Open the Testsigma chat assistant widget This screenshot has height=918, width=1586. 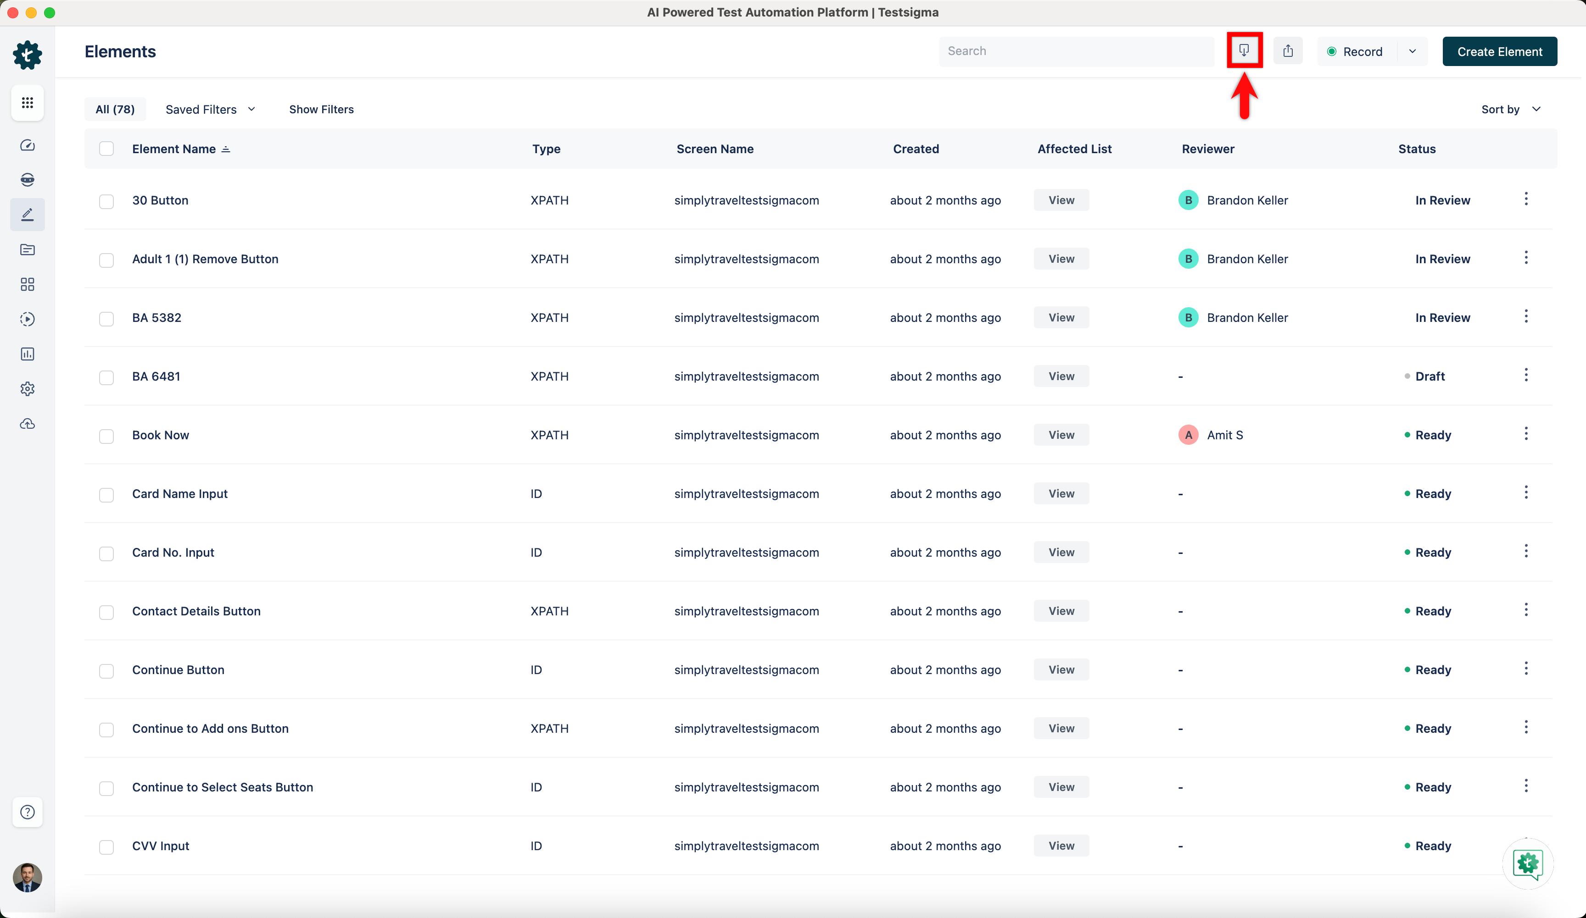(x=1527, y=863)
